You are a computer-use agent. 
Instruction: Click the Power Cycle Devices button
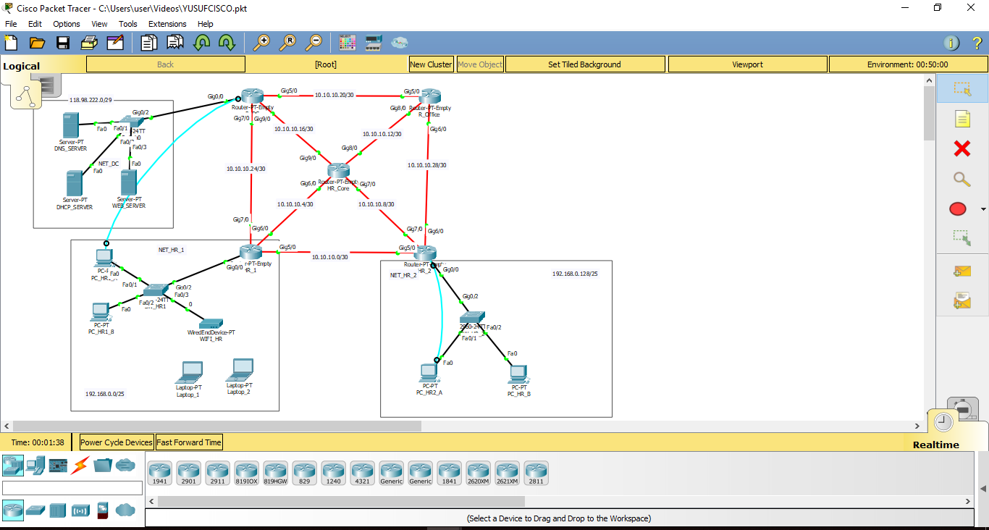click(115, 442)
